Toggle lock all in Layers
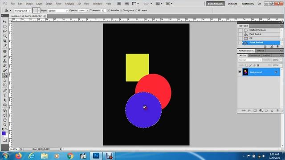285x160 pixels. [258, 65]
